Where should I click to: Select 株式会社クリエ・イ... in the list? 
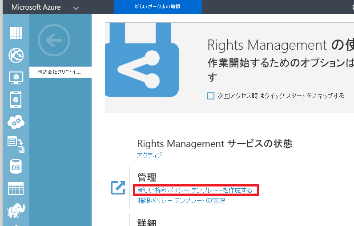pos(60,72)
